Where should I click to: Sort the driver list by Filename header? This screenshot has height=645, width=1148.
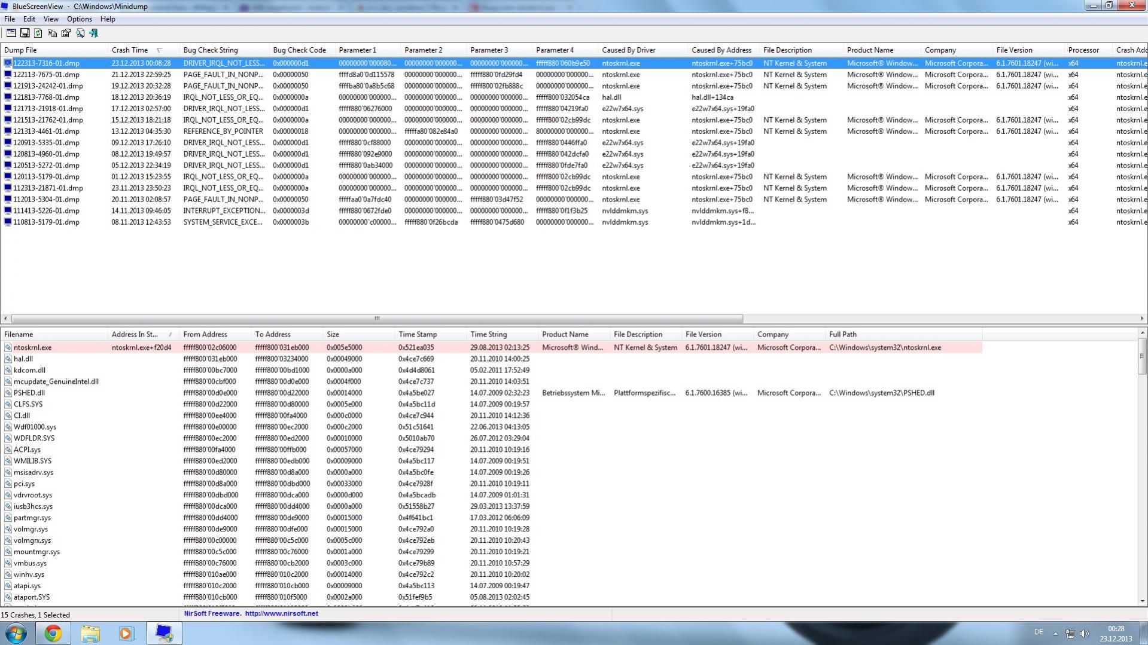coord(54,335)
